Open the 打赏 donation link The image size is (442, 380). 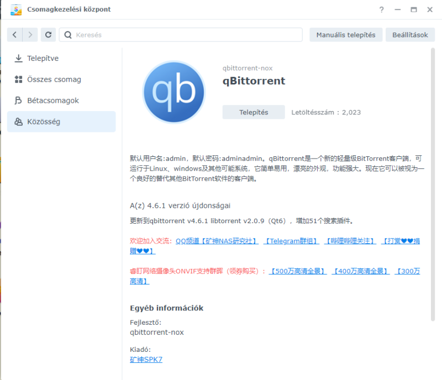coord(400,241)
